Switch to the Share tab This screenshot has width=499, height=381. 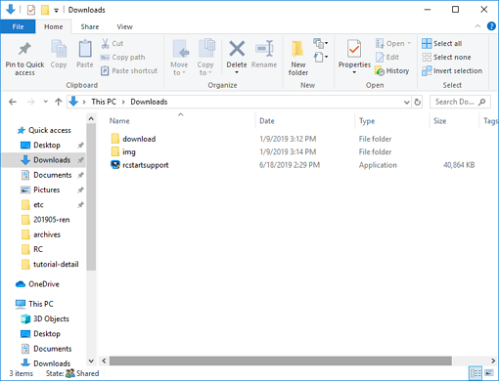90,26
